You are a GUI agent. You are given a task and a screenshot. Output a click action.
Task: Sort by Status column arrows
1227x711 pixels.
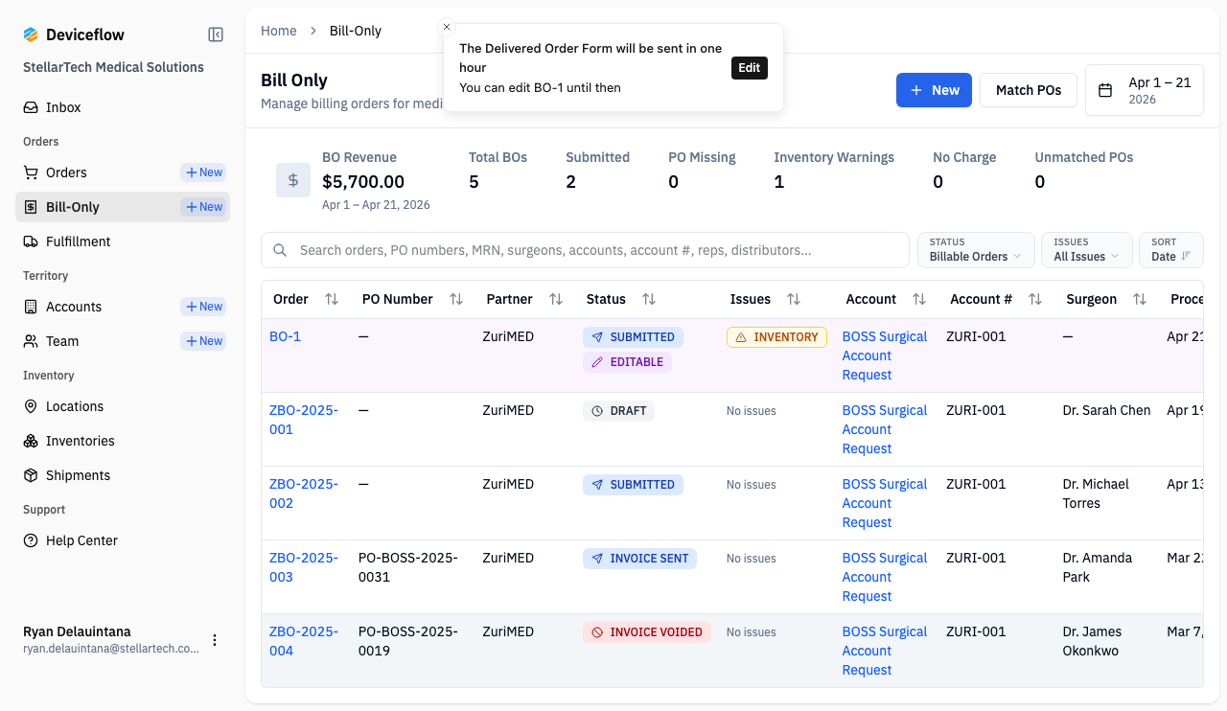click(x=649, y=299)
